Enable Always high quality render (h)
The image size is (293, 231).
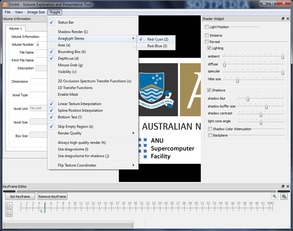click(x=93, y=143)
